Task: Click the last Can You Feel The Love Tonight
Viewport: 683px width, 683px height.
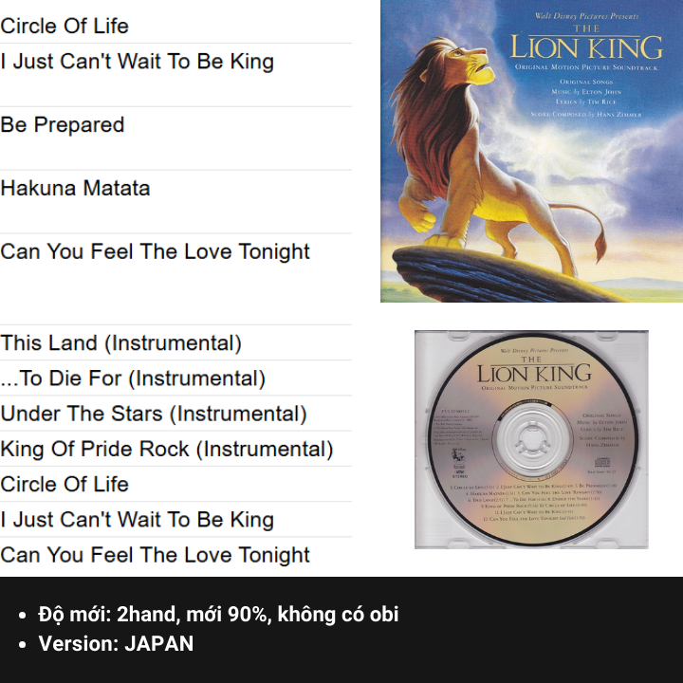Action: pyautogui.click(x=155, y=555)
